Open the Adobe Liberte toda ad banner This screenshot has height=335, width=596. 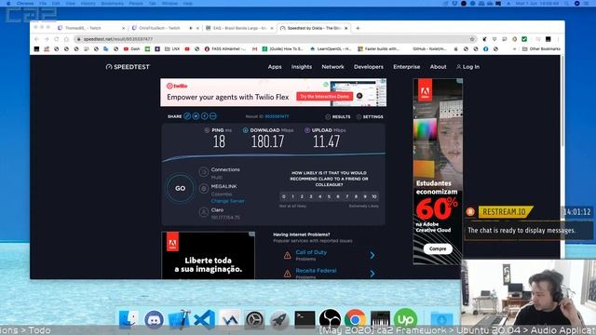click(209, 255)
